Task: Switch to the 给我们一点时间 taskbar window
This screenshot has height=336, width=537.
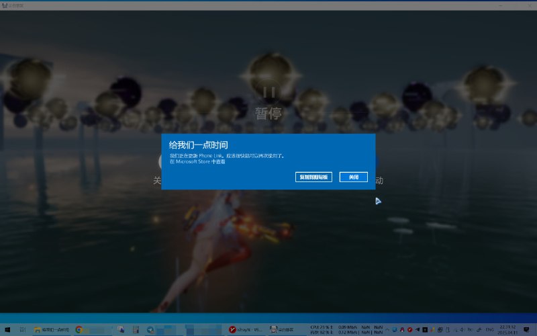Action: click(52, 329)
